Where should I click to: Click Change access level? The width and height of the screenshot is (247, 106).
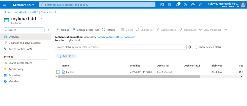point(86,30)
